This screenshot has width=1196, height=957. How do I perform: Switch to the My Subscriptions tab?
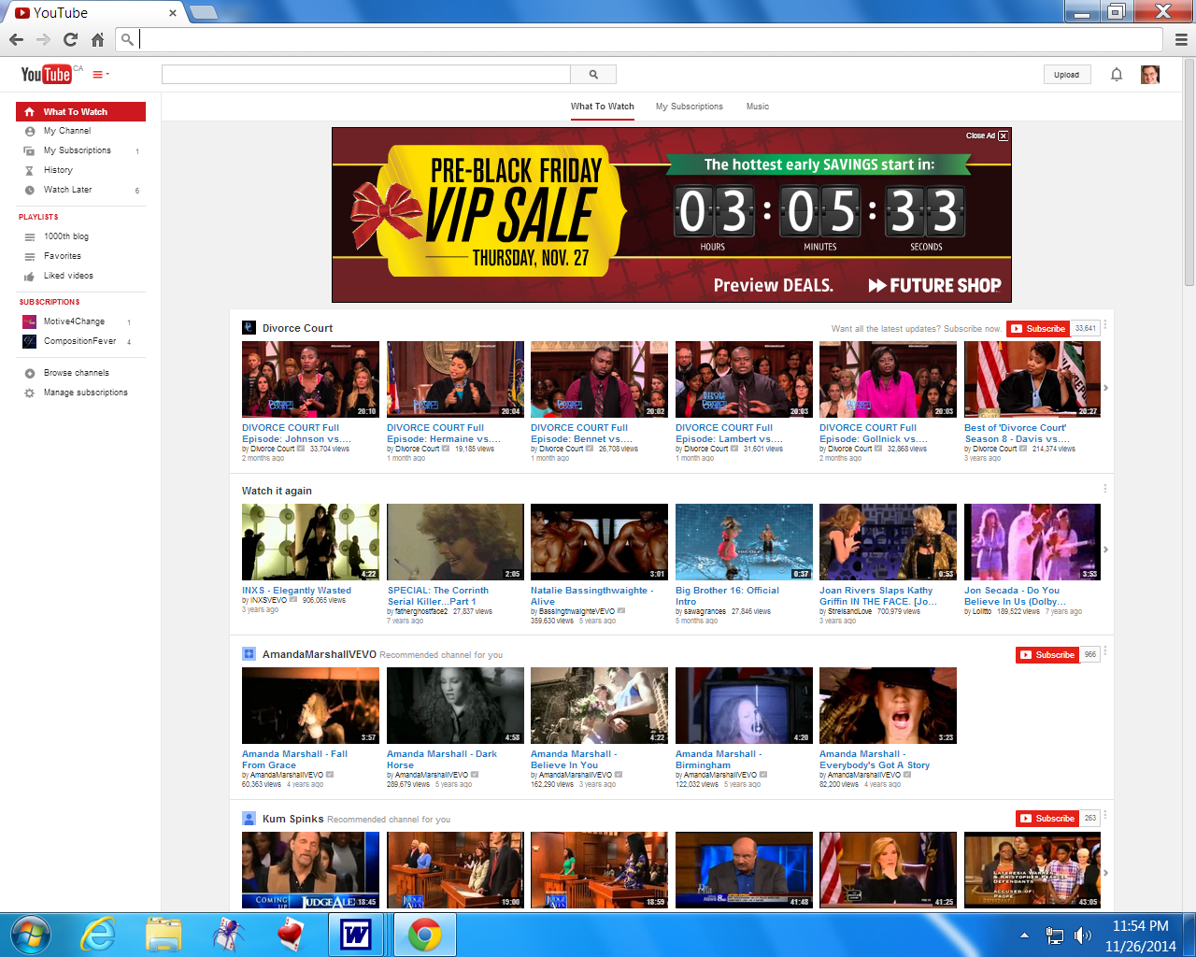click(690, 107)
